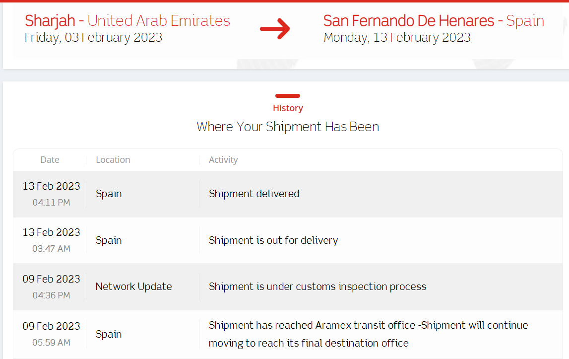
Task: Click the Where Your Shipment Has Been heading
Action: click(x=288, y=127)
